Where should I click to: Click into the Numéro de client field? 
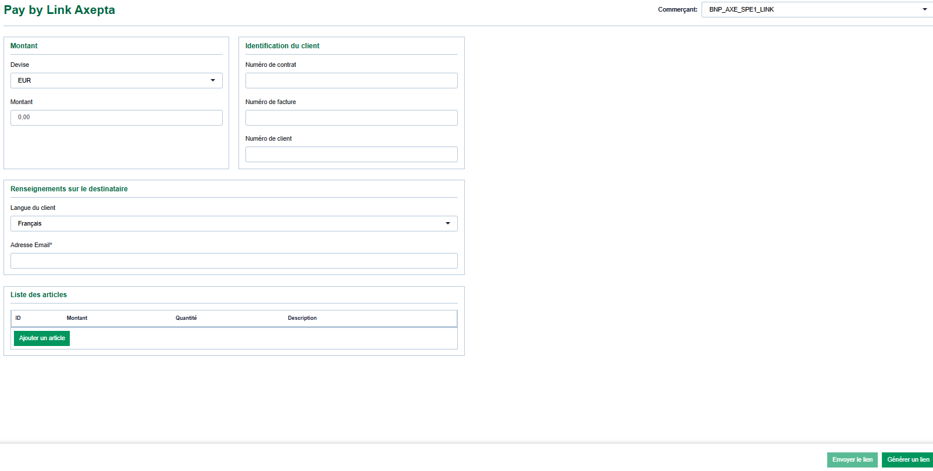(x=351, y=154)
